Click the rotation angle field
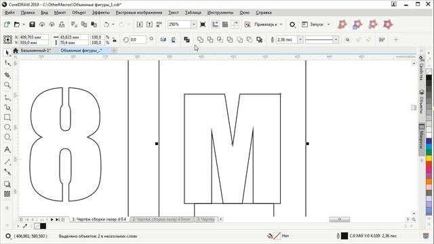The image size is (434, 244). 138,40
